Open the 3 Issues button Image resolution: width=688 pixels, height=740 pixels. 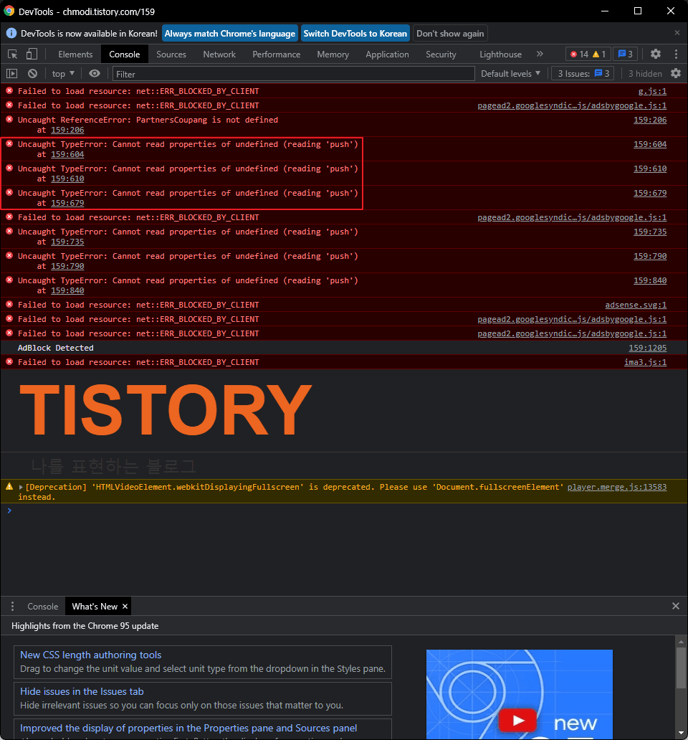click(x=583, y=74)
